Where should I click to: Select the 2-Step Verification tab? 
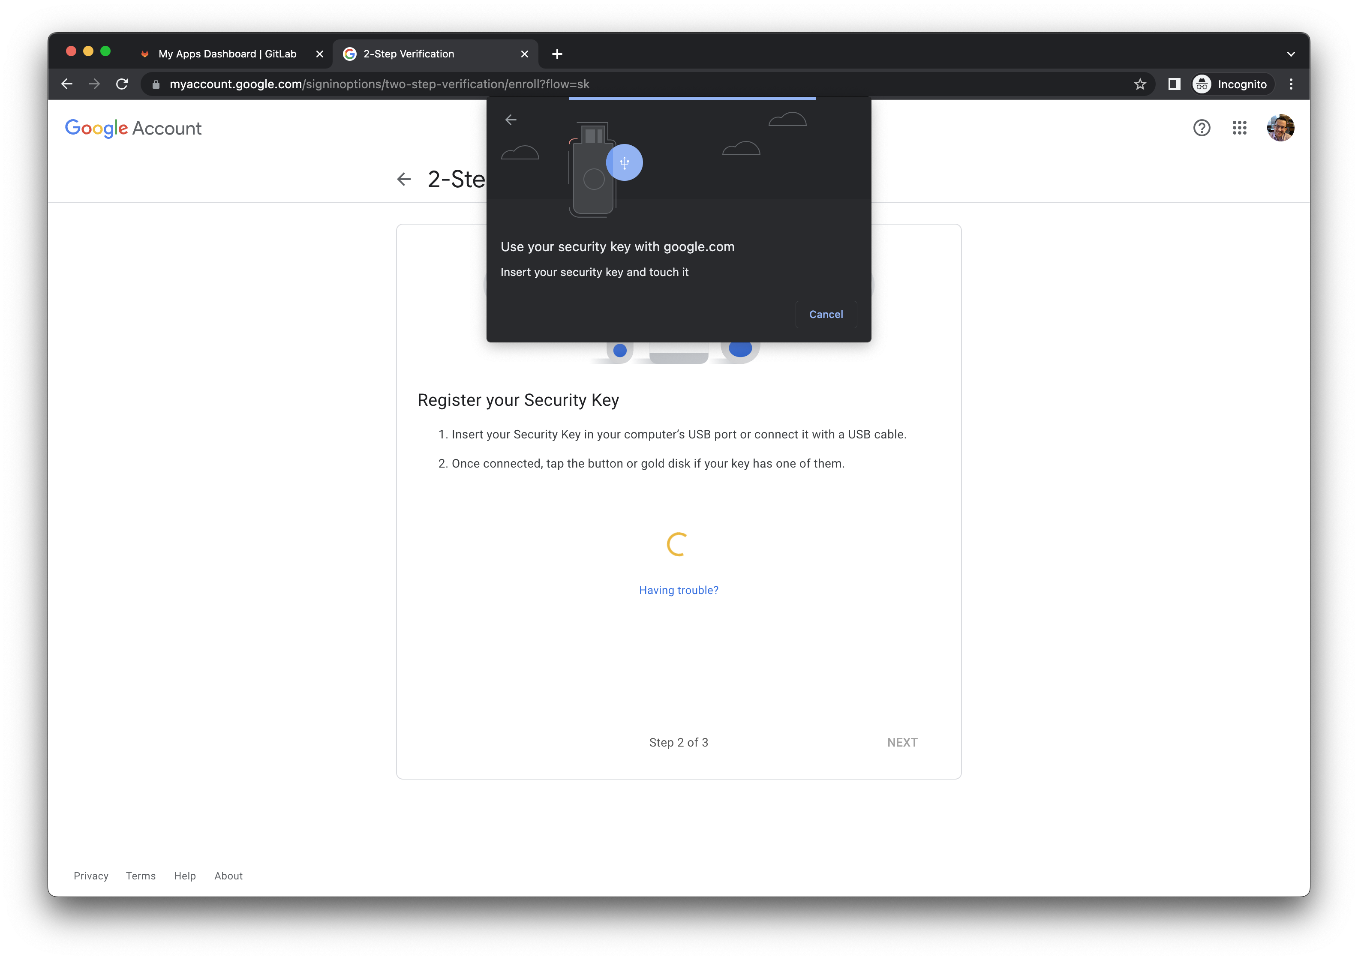coord(409,54)
